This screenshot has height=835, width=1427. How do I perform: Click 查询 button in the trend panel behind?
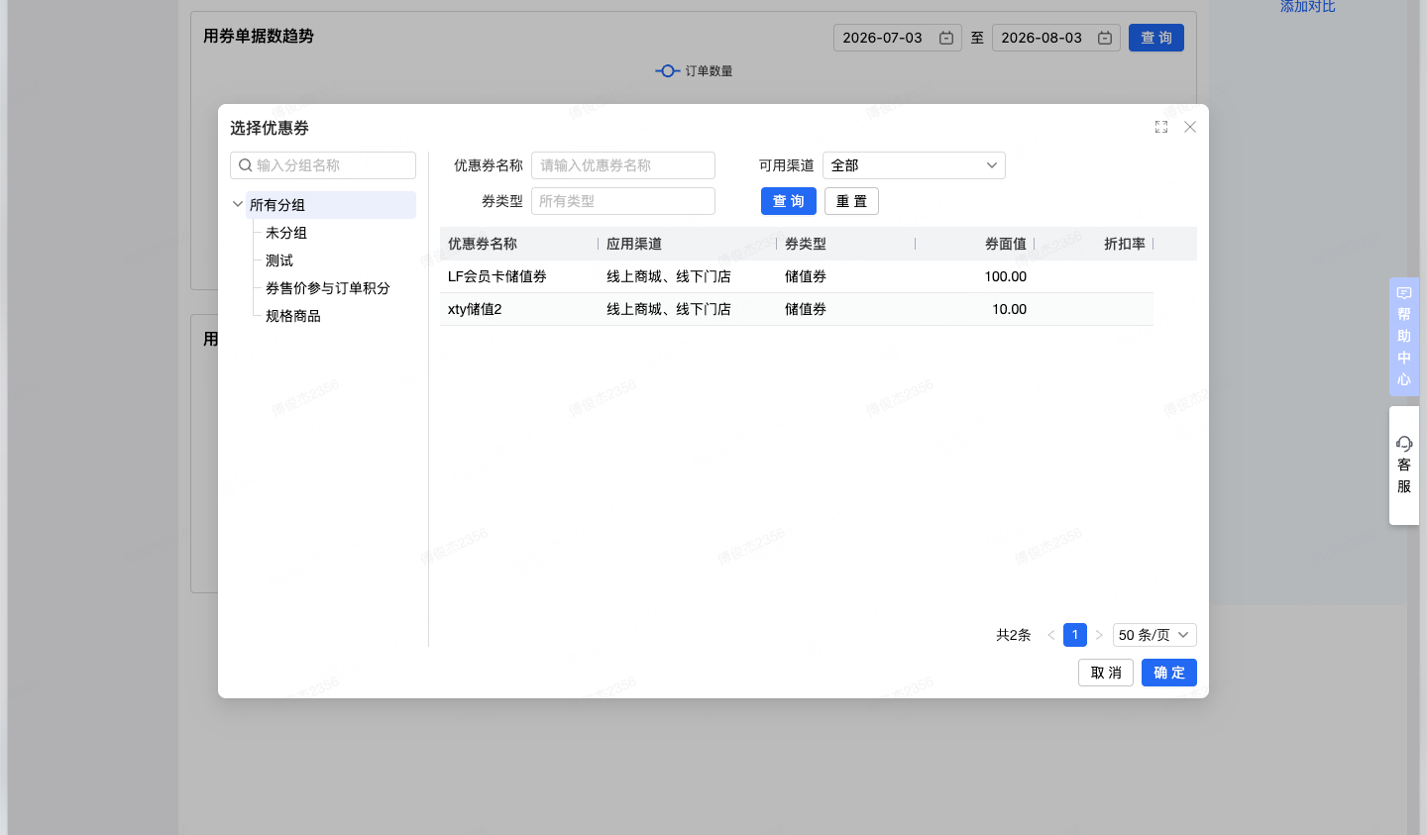[1156, 38]
